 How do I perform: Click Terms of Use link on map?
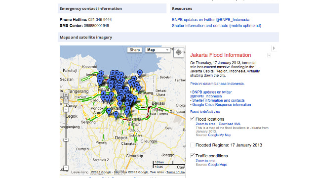click(x=175, y=172)
